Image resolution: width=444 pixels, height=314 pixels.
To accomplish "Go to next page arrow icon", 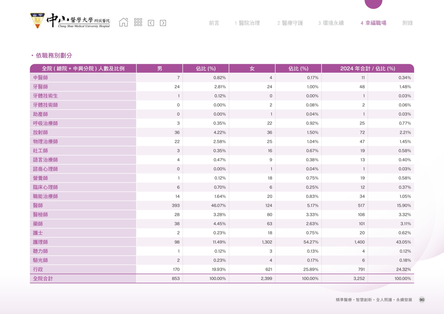I will coord(163,23).
